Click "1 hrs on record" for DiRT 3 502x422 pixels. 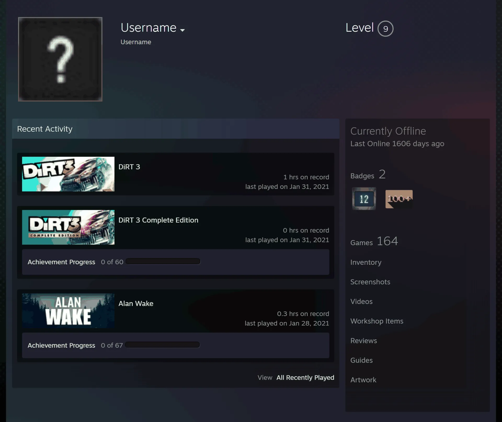click(306, 177)
